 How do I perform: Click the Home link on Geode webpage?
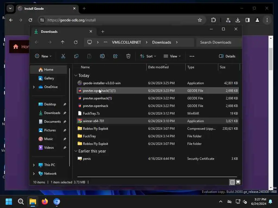coord(21,47)
